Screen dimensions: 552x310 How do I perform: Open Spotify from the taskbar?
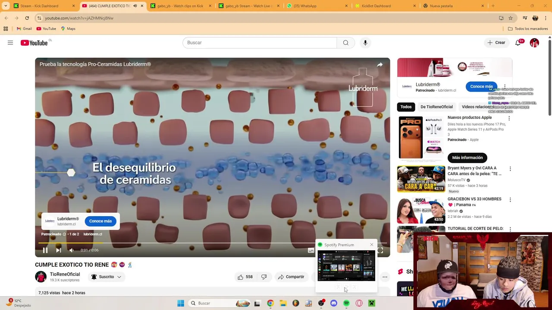346,303
